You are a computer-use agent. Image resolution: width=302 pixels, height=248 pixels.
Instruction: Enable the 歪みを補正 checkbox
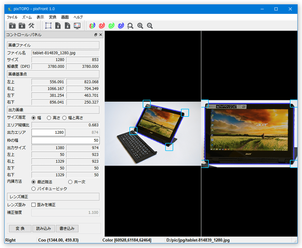33,205
